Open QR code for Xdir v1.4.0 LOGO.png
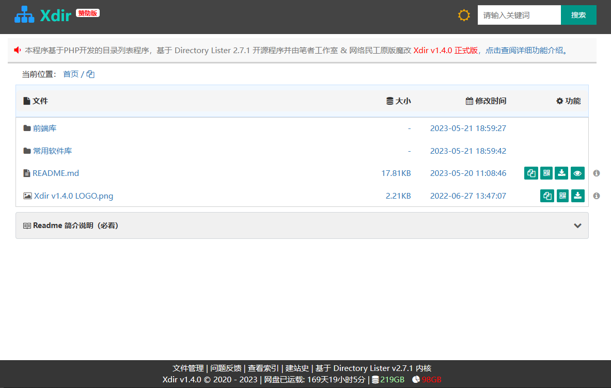611x388 pixels. [x=562, y=196]
